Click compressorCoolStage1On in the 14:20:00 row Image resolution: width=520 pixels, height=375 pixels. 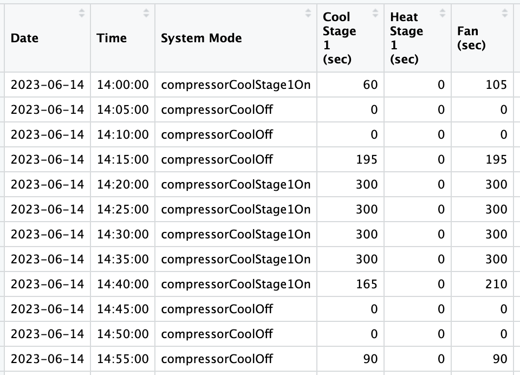point(236,184)
